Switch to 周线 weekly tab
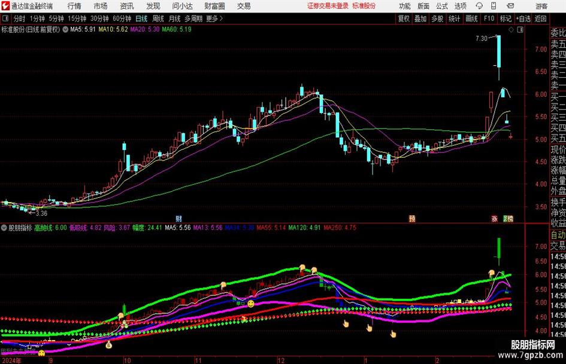The image size is (566, 364). (x=158, y=19)
